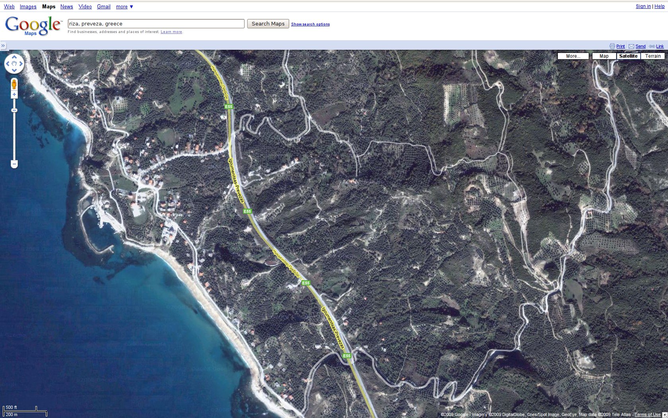Click the pan left arrow
This screenshot has height=418, width=668.
click(8, 64)
